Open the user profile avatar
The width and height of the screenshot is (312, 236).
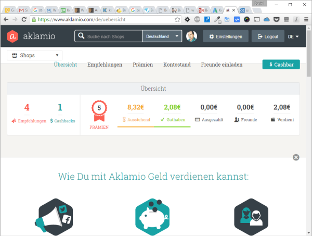(191, 36)
